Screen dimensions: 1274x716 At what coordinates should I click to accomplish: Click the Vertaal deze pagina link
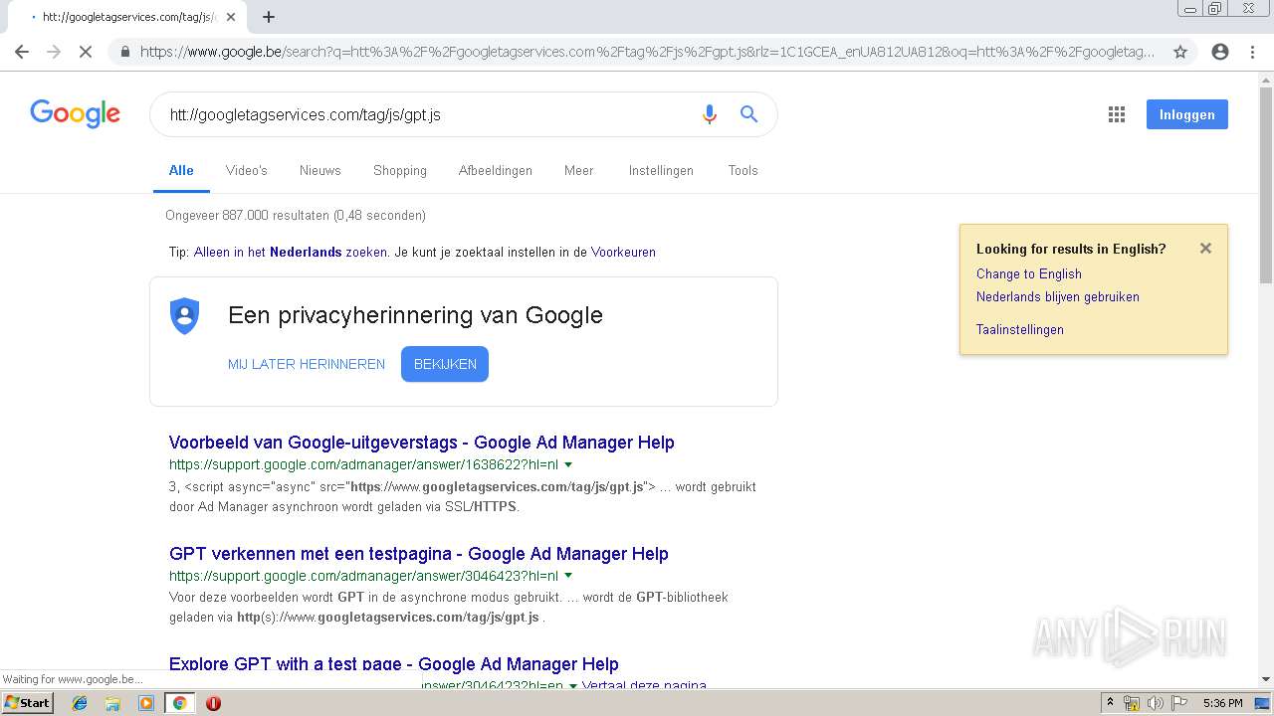click(644, 685)
